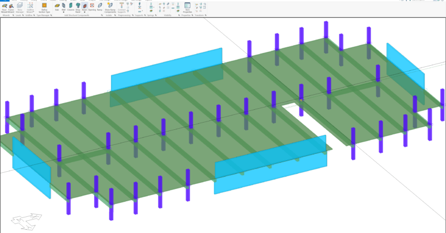Open the Item Properties panel

(187, 7)
